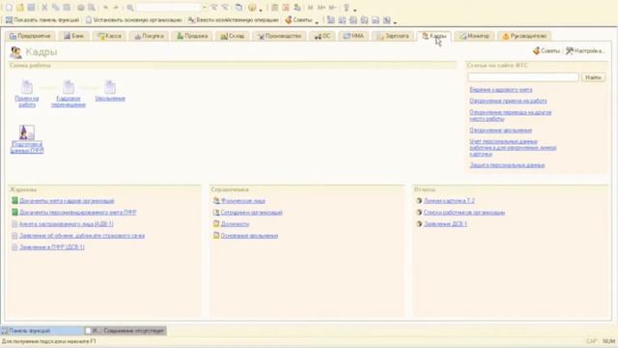Open Заявление об обмене, дубликате страхового свидетельства
Image resolution: width=618 pixels, height=348 pixels.
[82, 236]
